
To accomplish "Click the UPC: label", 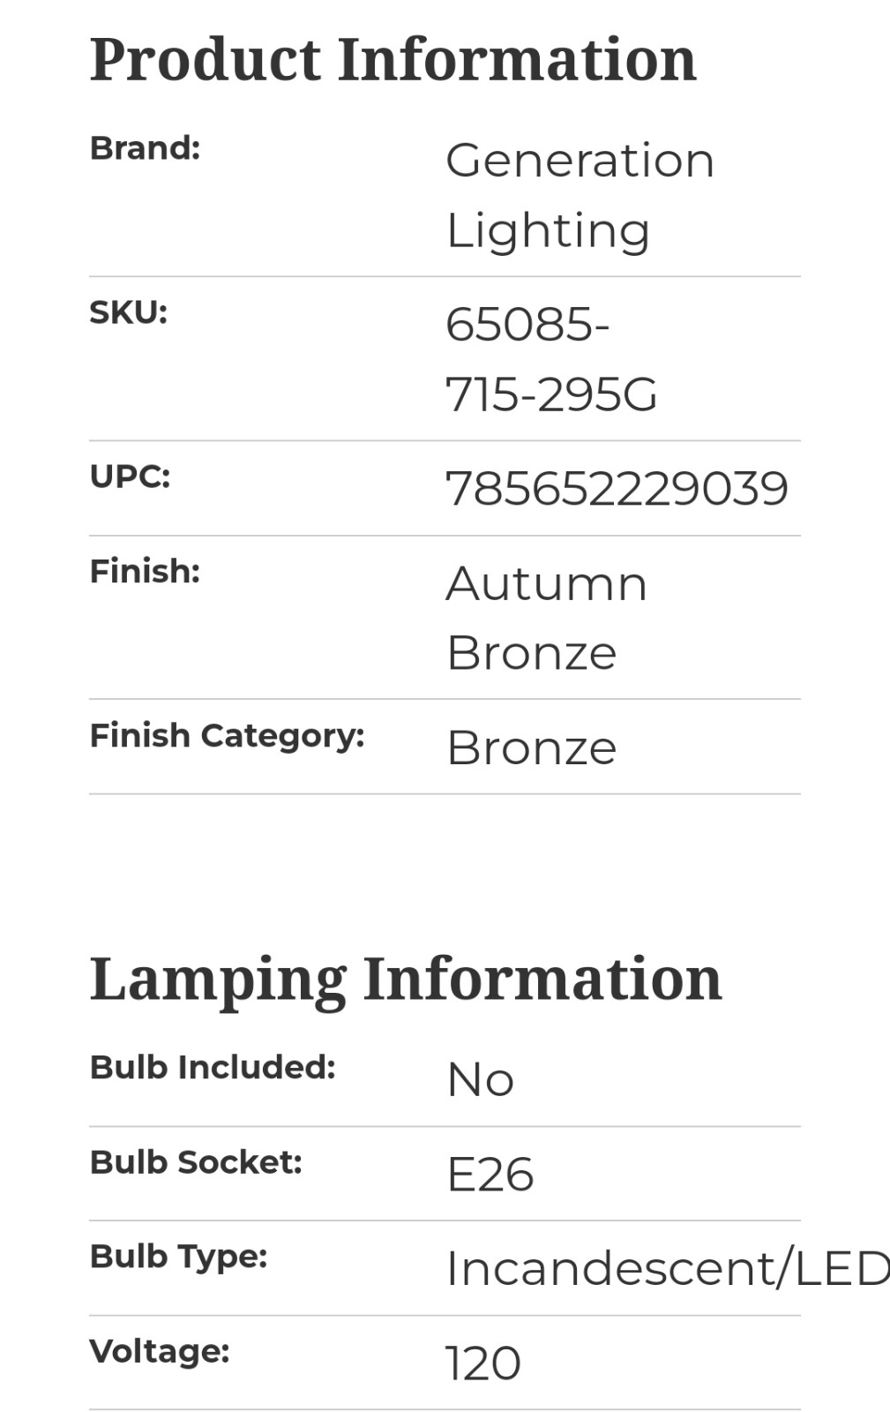I will point(131,477).
